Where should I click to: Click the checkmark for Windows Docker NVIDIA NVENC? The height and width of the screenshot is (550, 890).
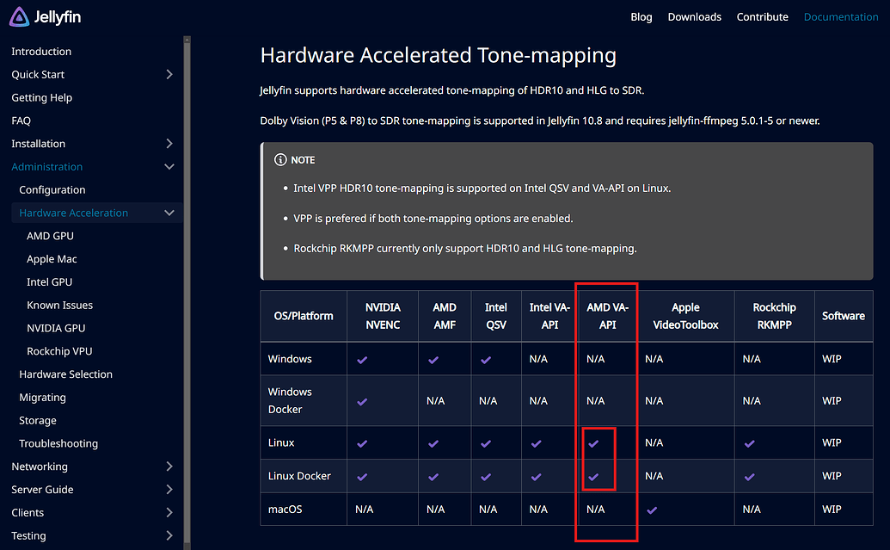click(x=362, y=401)
